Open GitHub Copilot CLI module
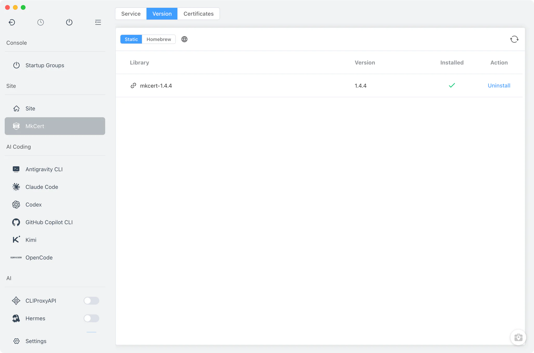Screen dimensions: 534x353 point(55,222)
